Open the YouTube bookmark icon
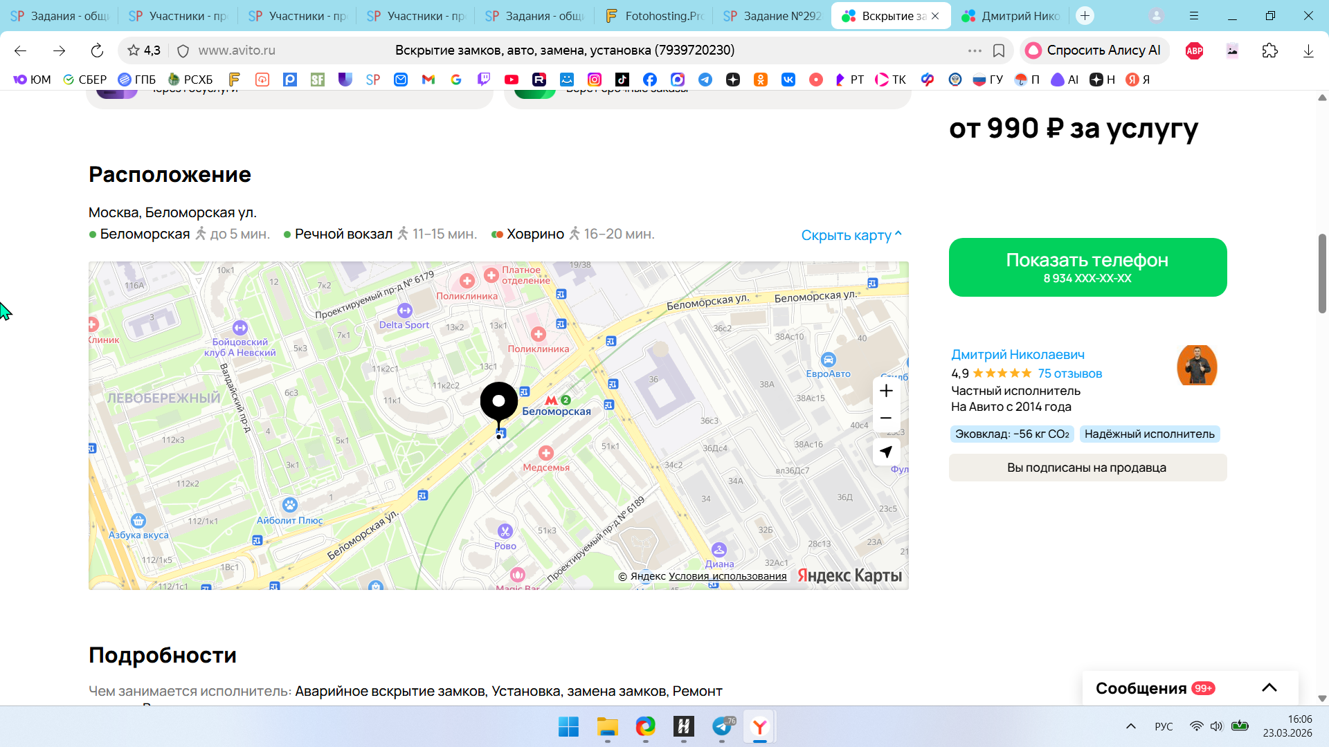 pyautogui.click(x=512, y=80)
